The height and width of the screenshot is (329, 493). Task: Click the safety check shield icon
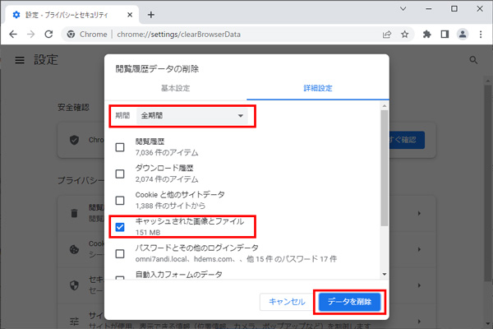(74, 140)
